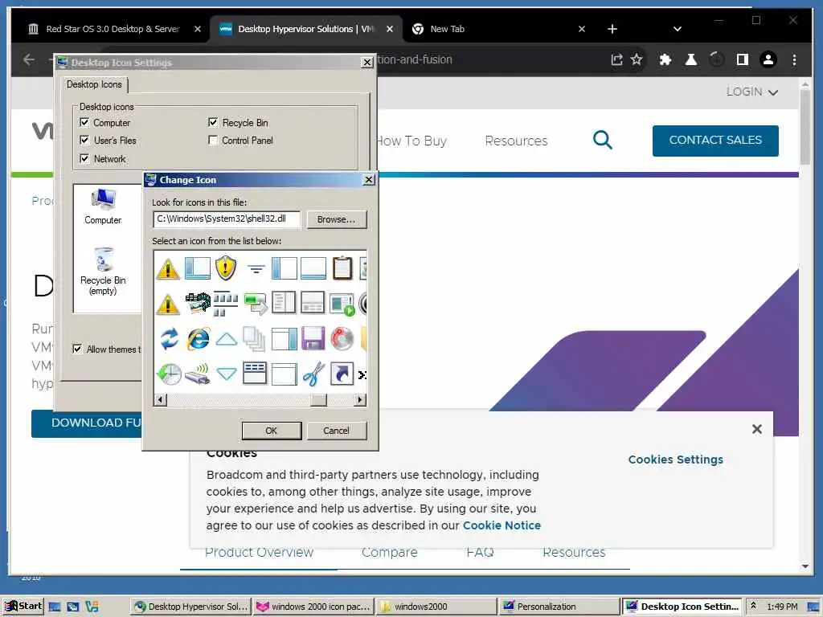Confirm with OK in Change Icon
Image resolution: width=823 pixels, height=617 pixels.
(272, 431)
